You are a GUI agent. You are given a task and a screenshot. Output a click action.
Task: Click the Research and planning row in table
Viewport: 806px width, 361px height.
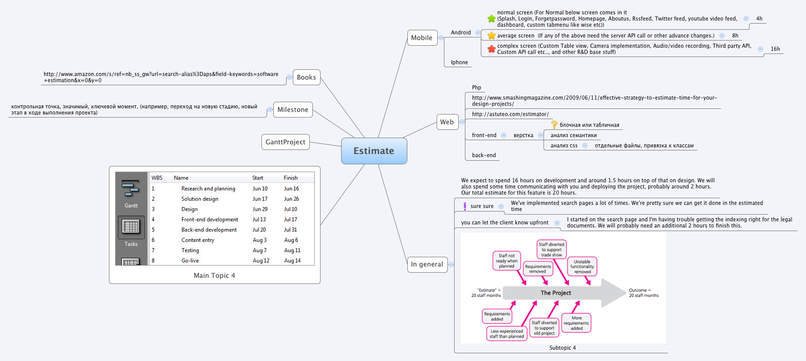pos(232,188)
